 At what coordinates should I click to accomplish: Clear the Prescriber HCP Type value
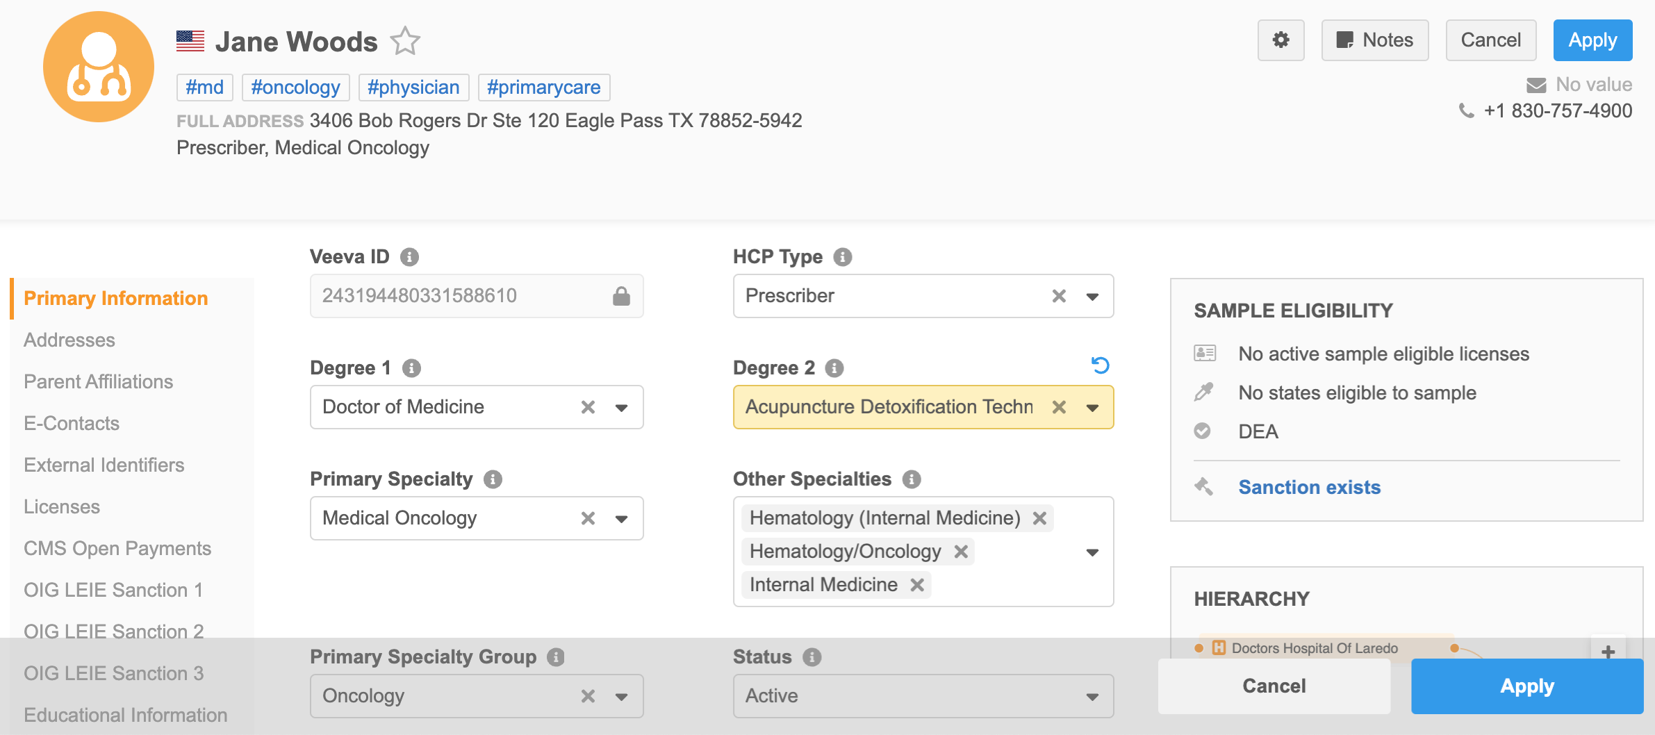(1059, 296)
